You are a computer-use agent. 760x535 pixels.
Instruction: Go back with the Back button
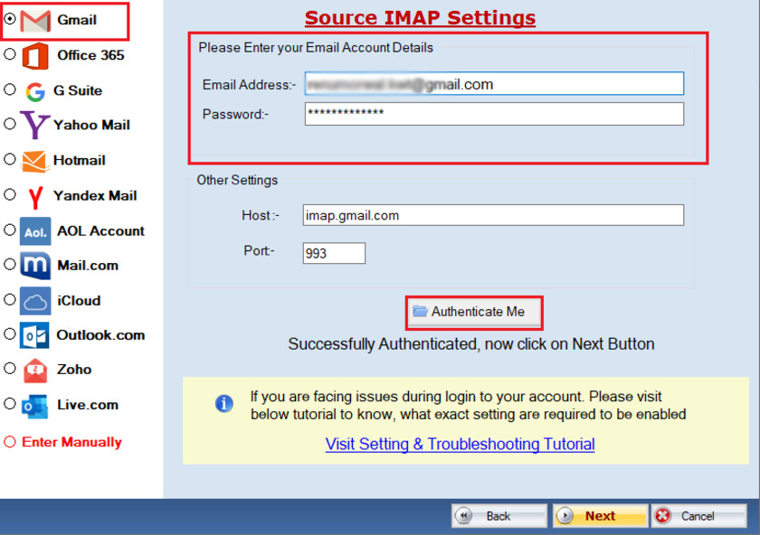point(499,516)
